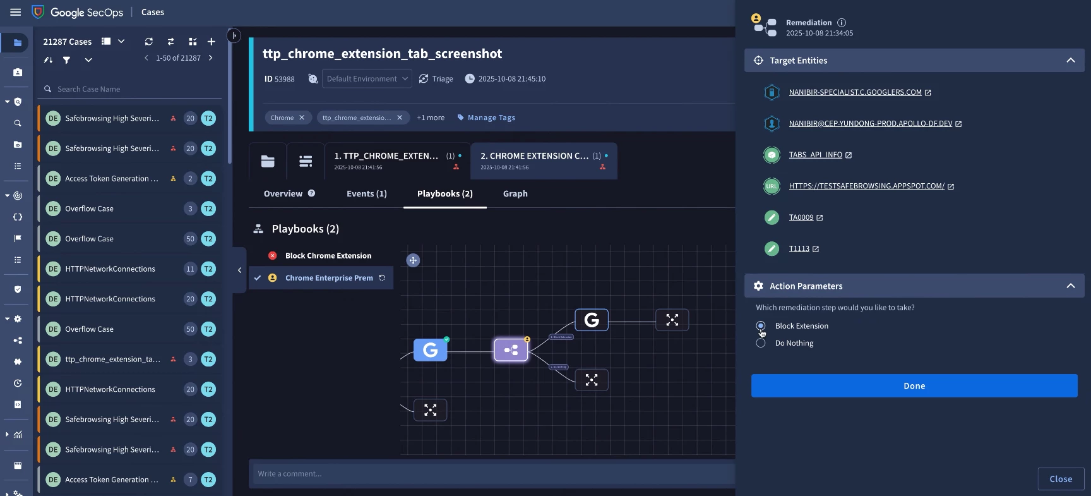The width and height of the screenshot is (1091, 496).
Task: Click the Done button
Action: pyautogui.click(x=914, y=386)
